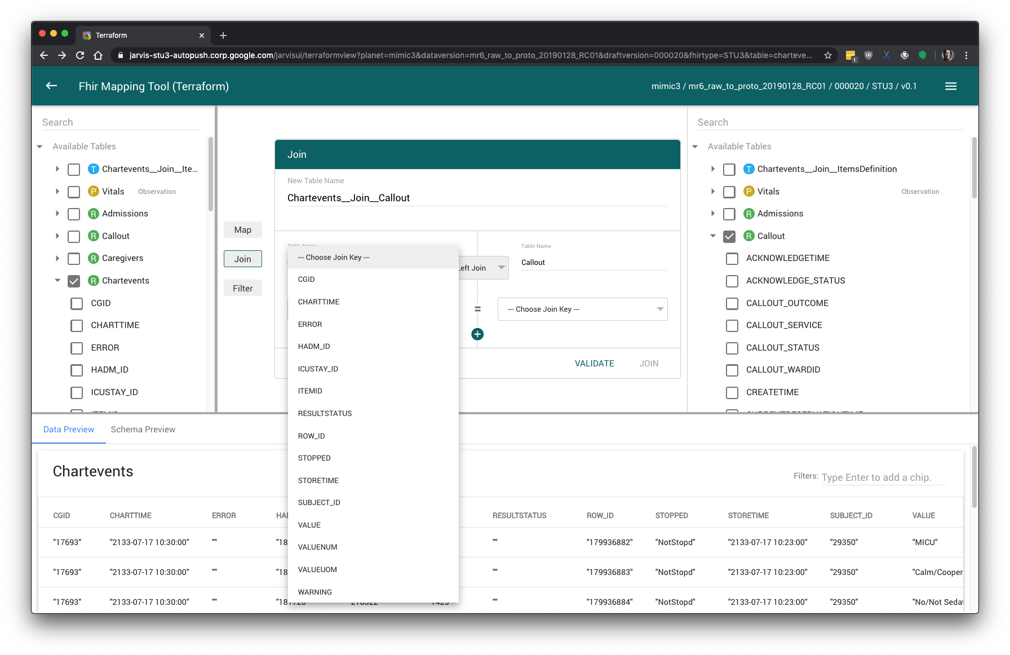Collapse the Chartevents table node
1010x655 pixels.
(x=57, y=280)
